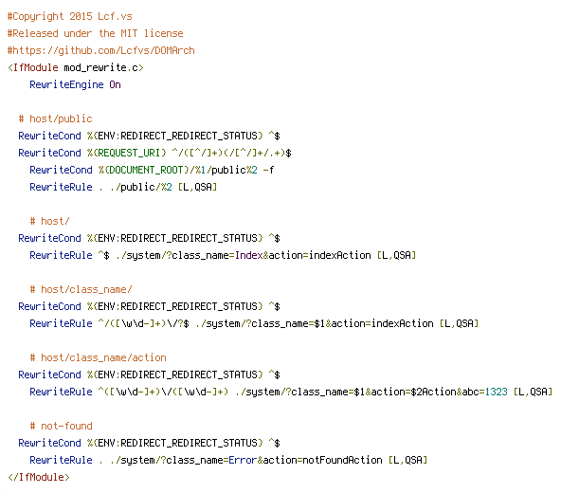Image resolution: width=561 pixels, height=493 pixels.
Task: Click the Released under the MIT license comment
Action: point(95,33)
